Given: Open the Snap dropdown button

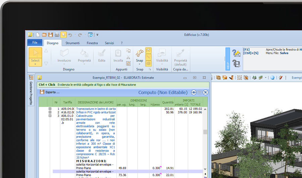Looking at the screenshot, I should coord(140,57).
